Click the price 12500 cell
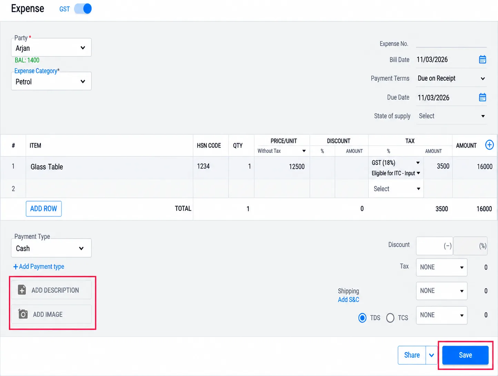Screen dimensions: 498x376 282,167
